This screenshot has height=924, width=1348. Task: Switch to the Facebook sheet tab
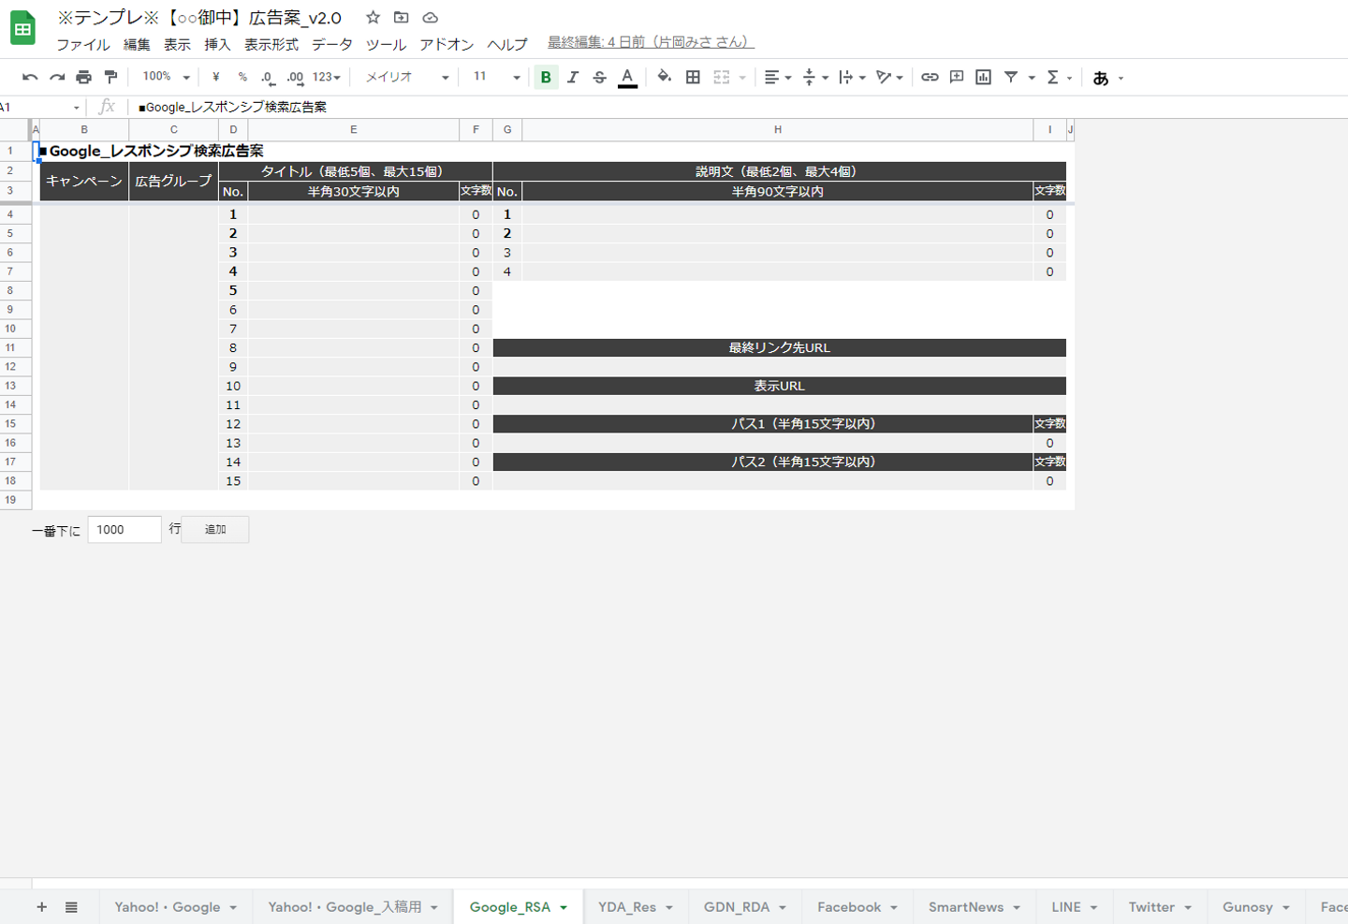point(857,907)
